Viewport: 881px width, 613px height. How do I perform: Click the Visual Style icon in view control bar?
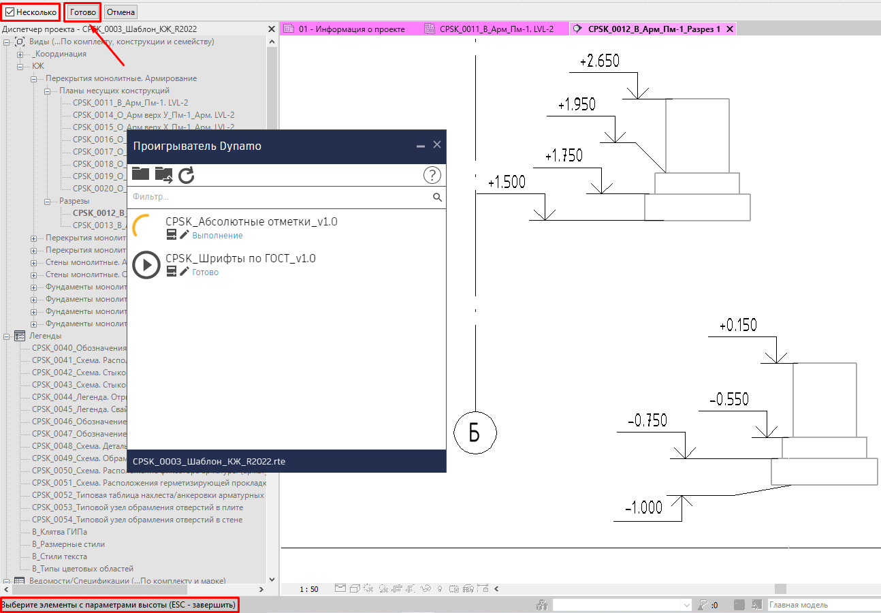pos(355,588)
